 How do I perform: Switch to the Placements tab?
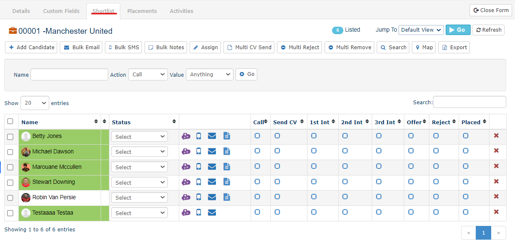point(142,11)
